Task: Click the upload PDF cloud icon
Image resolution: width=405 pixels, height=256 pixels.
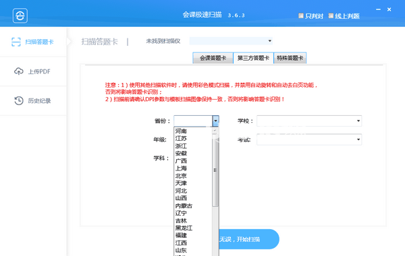Action: (x=19, y=71)
